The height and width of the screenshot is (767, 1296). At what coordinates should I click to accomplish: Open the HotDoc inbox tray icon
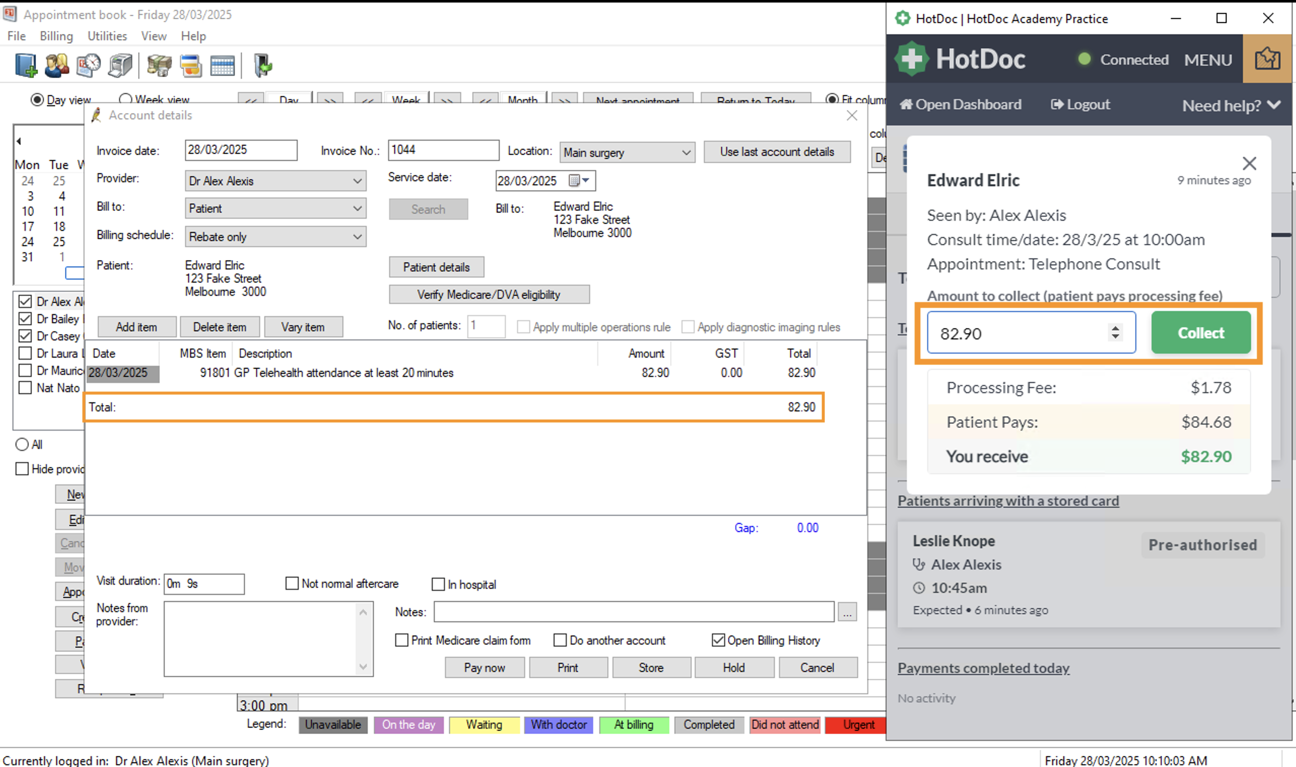click(1267, 59)
